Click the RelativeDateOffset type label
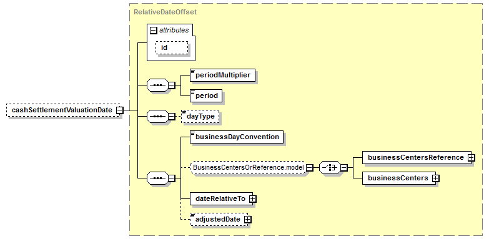Viewport: 489px width, 239px height. click(165, 12)
